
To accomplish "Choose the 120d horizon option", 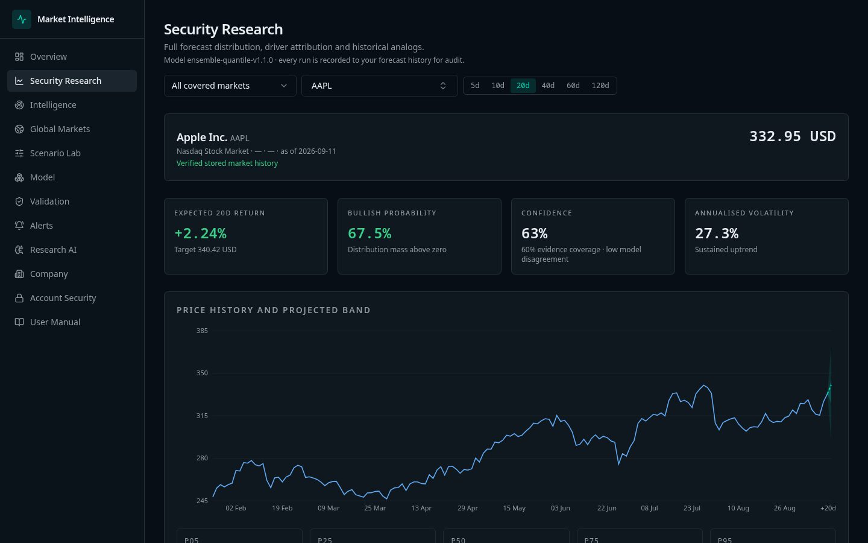I will pos(600,86).
